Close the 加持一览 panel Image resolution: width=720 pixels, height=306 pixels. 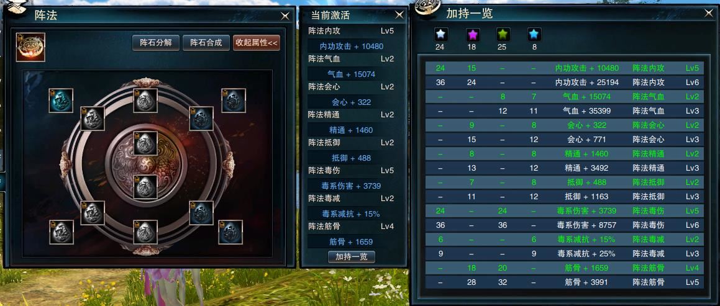pos(709,13)
